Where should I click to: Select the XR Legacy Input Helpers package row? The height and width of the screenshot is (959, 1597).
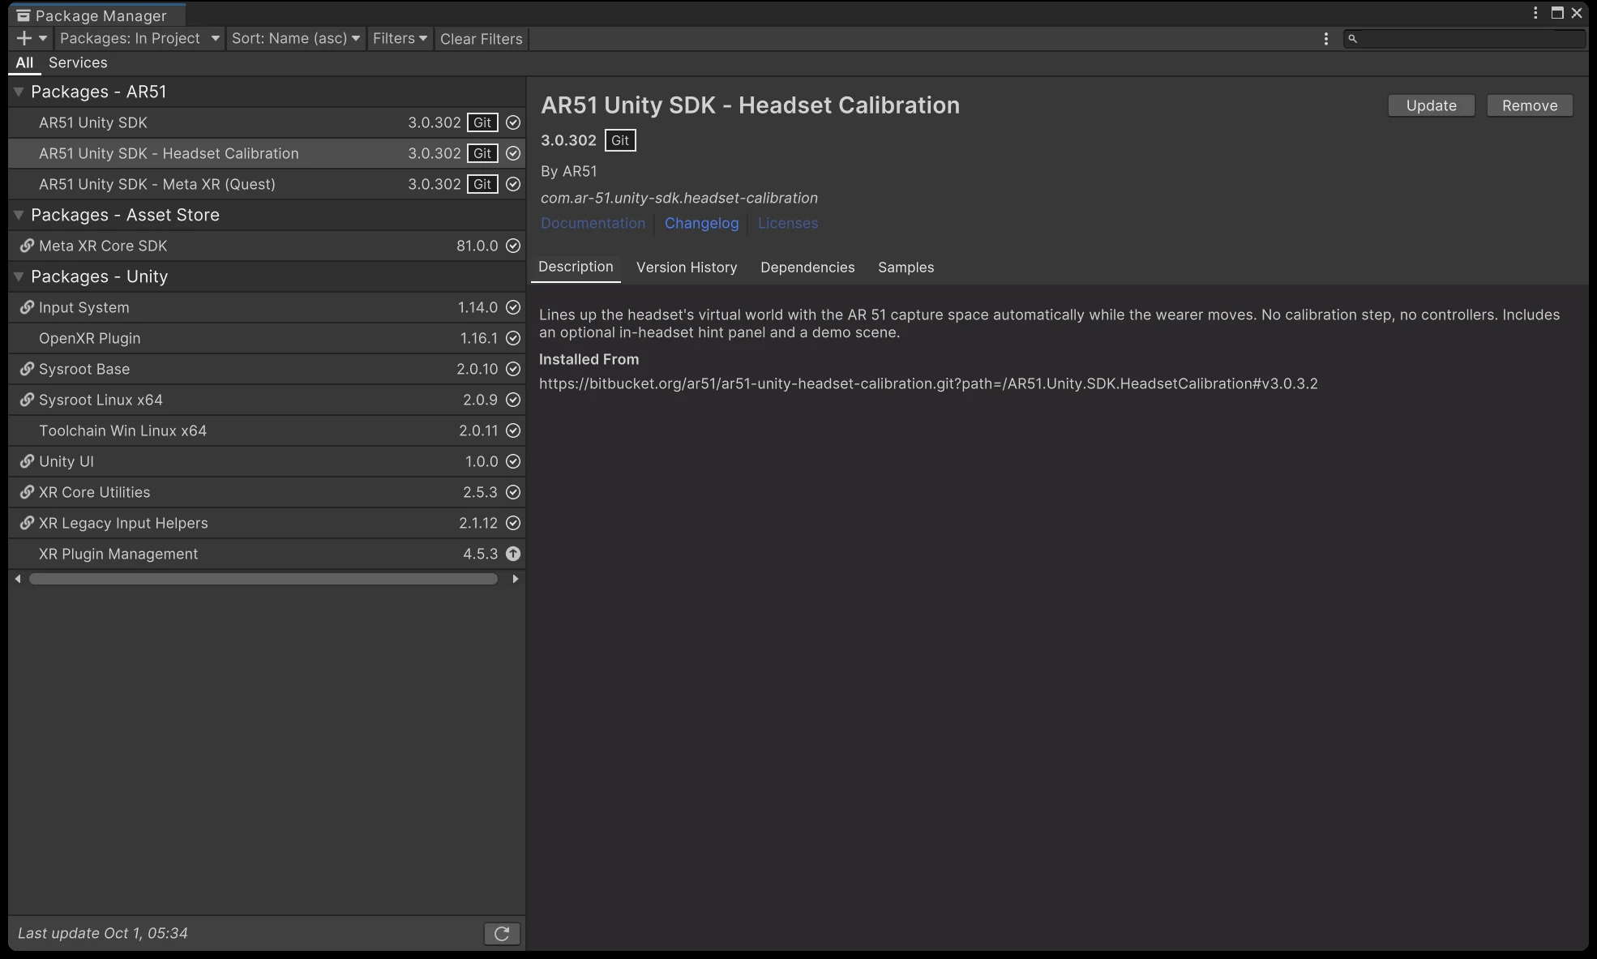(x=267, y=523)
